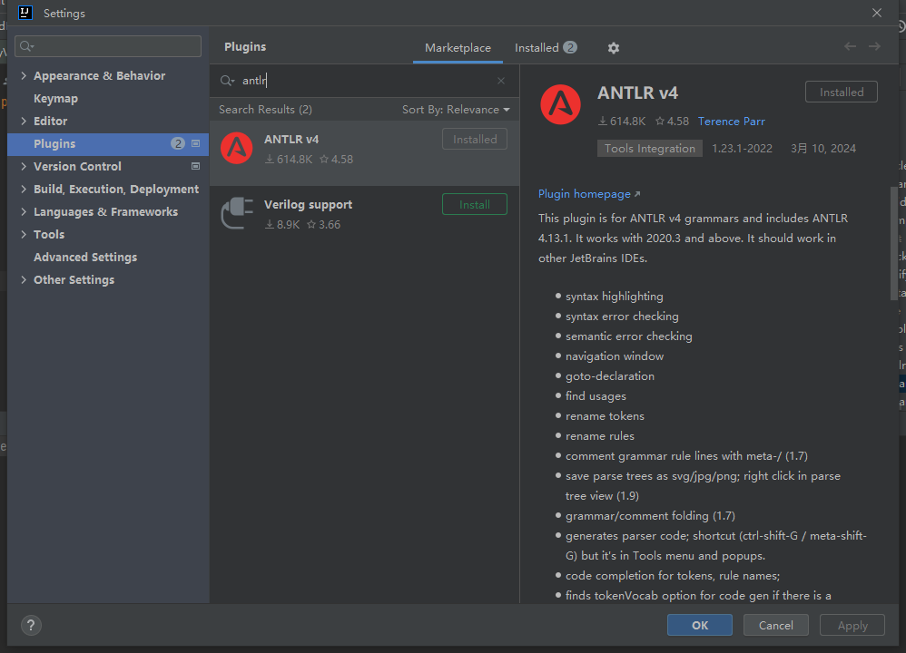906x653 pixels.
Task: Expand Appearance & Behavior section
Action: tap(24, 76)
